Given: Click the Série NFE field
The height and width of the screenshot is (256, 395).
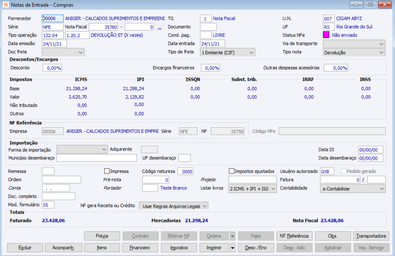Looking at the screenshot, I should click(x=53, y=27).
